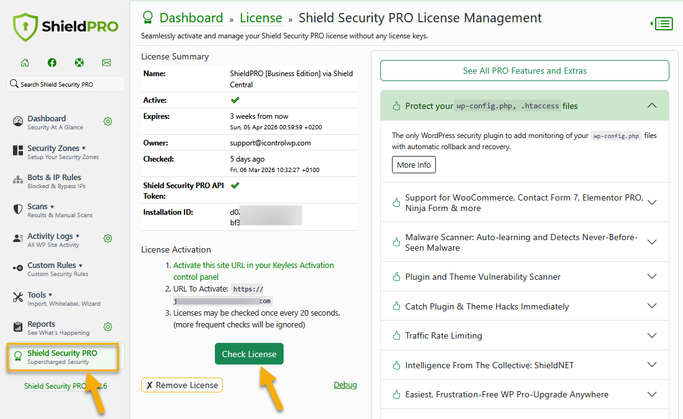Viewport: 683px width, 419px height.
Task: Collapse the Protect your wp-config.php section
Action: (x=524, y=105)
